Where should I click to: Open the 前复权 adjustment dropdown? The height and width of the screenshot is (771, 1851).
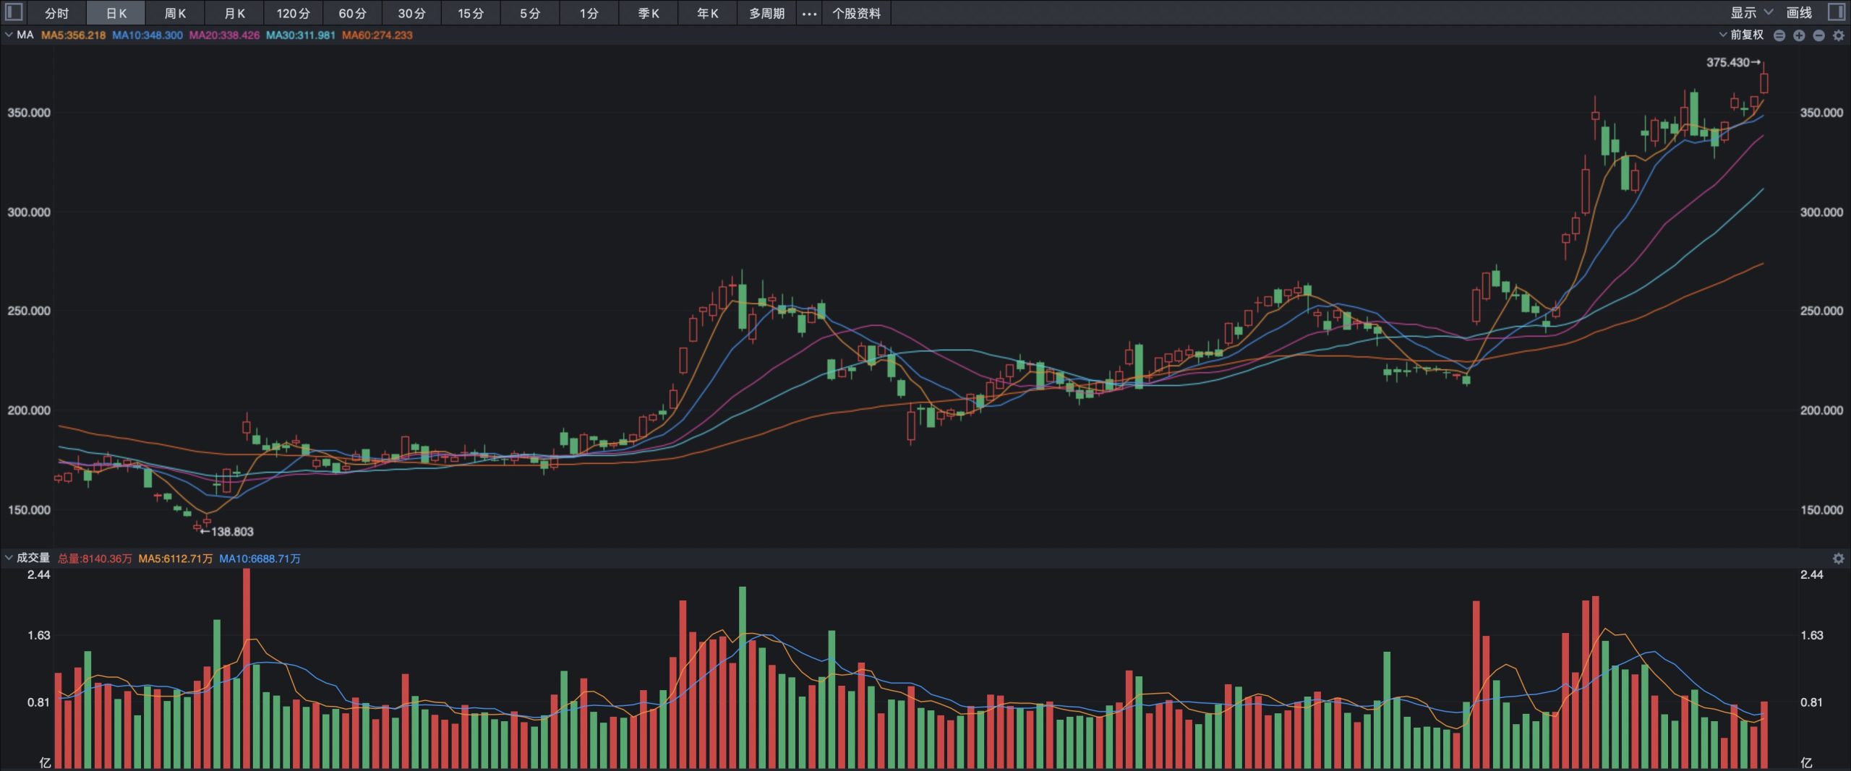coord(1741,35)
